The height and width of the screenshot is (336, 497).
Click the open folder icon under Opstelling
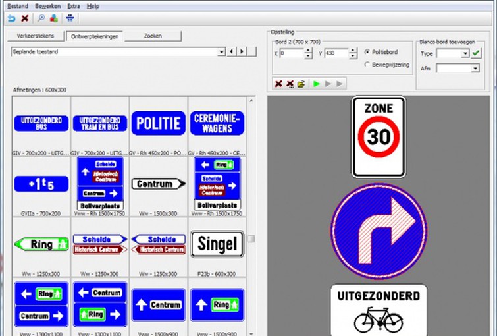coord(301,84)
